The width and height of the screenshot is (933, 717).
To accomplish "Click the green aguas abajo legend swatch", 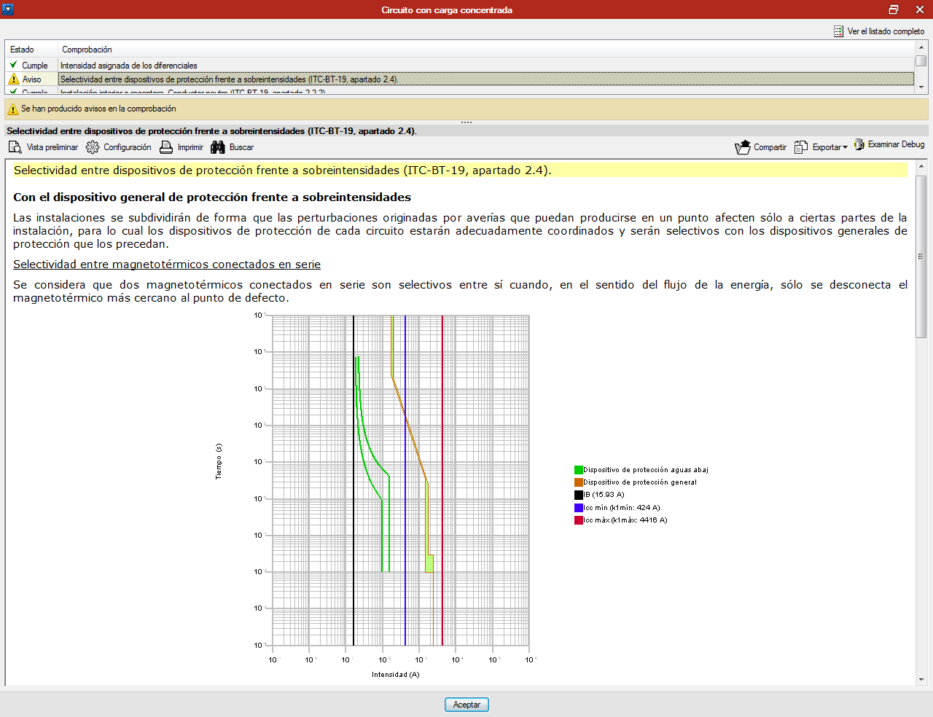I will (579, 470).
